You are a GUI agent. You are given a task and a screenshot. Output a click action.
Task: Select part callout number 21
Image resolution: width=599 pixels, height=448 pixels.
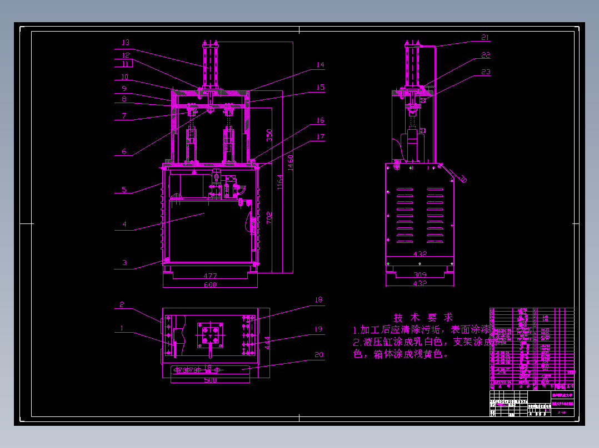tap(485, 37)
